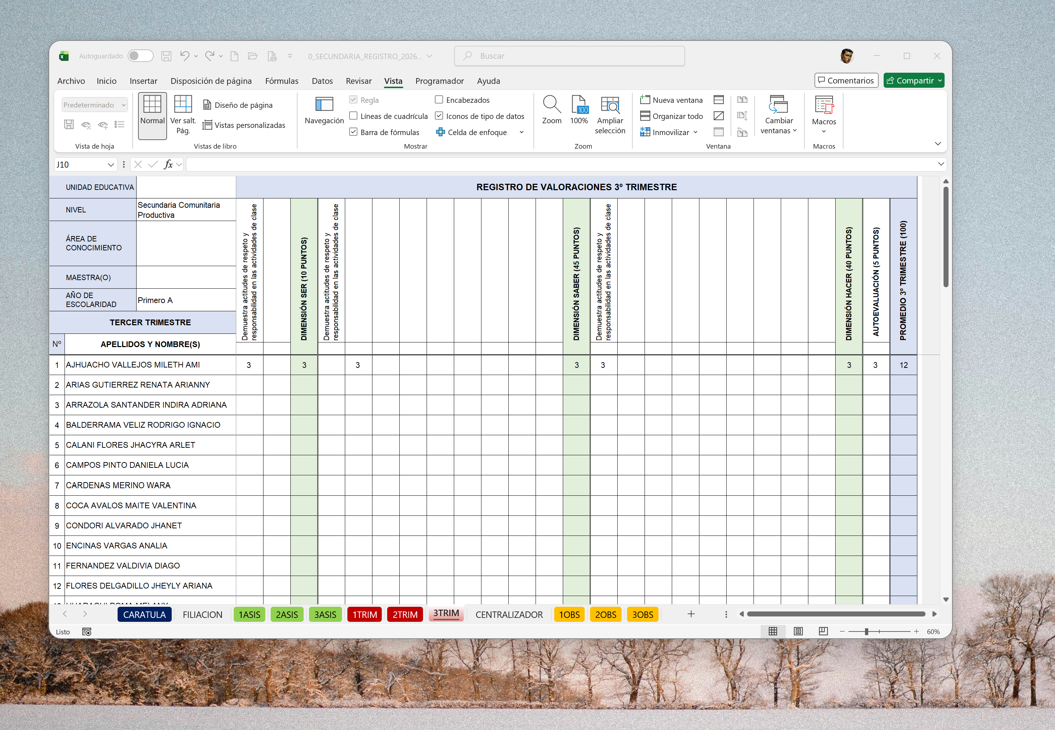Check the Encabezados checkbox

[x=439, y=100]
